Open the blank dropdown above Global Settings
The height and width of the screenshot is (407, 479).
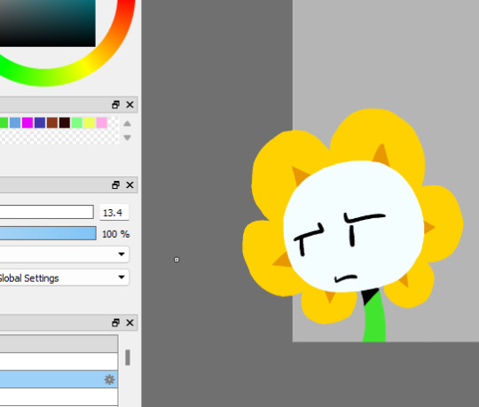click(64, 254)
